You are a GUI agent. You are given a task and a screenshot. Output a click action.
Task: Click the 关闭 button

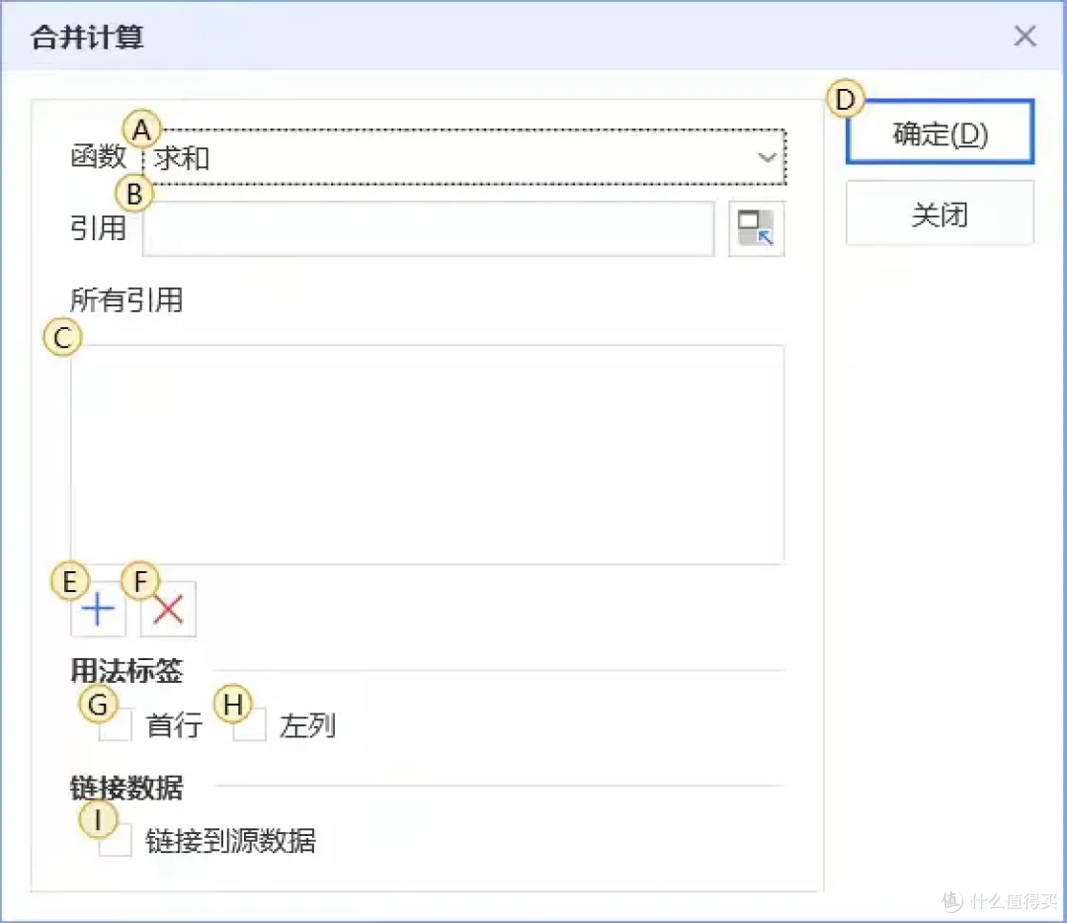940,213
